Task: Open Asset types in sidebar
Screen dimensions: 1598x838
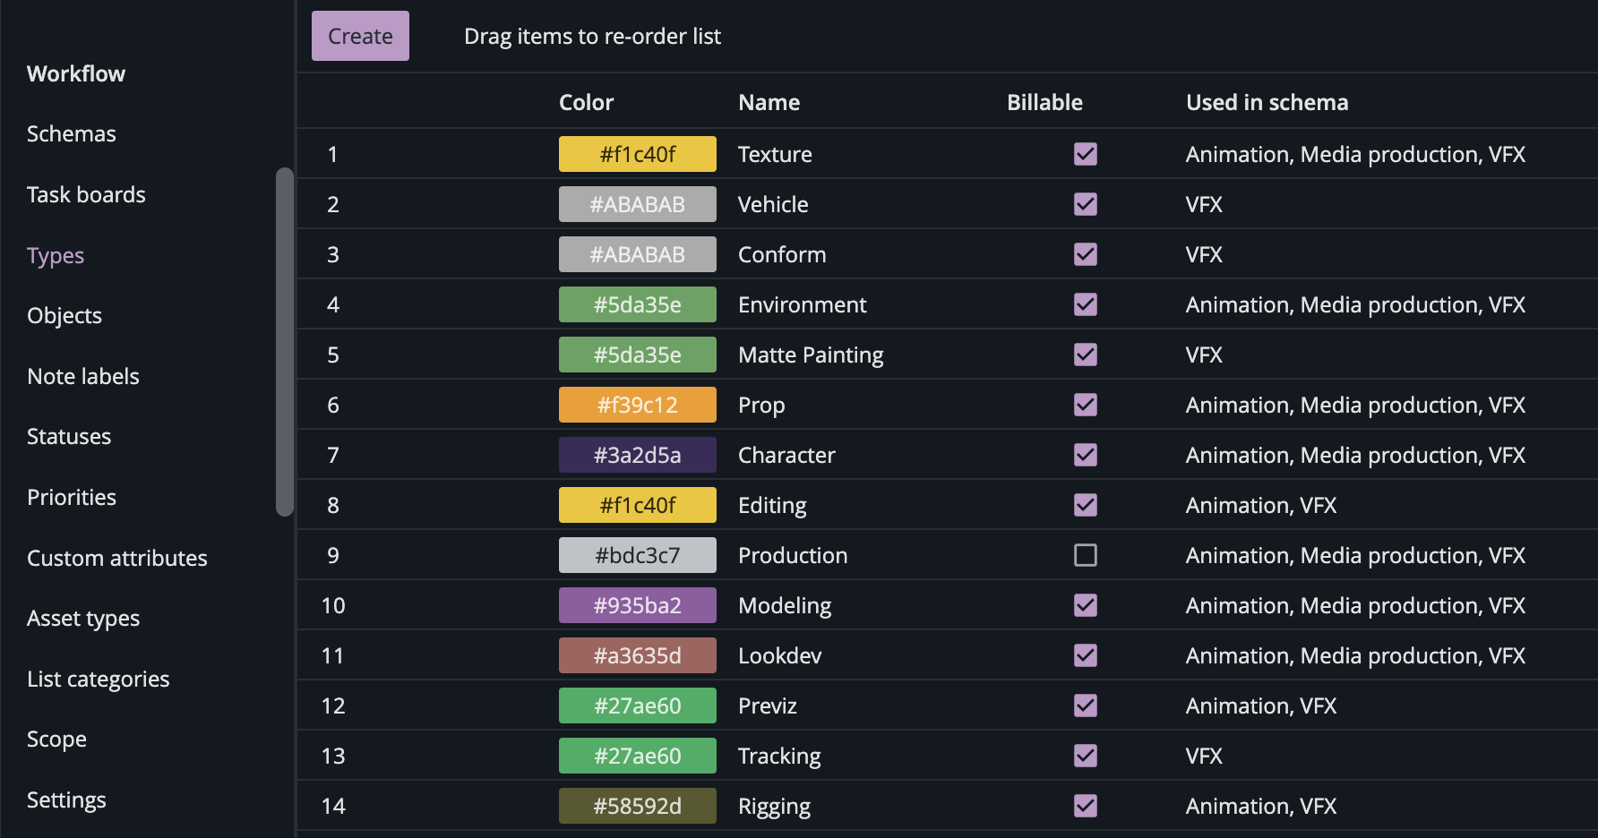Action: click(x=83, y=618)
